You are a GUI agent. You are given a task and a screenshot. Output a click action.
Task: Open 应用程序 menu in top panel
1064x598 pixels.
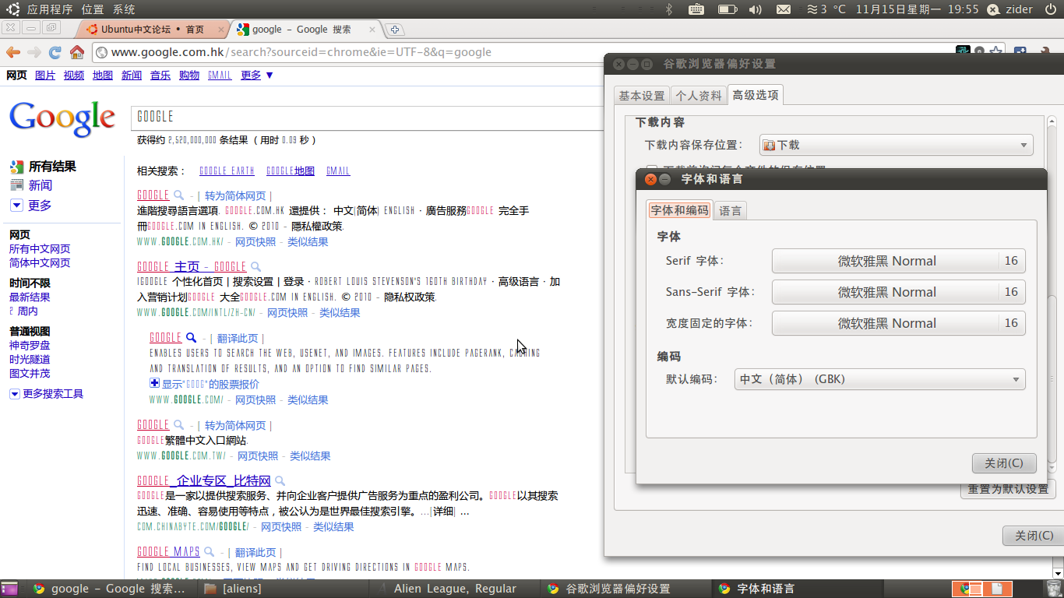[50, 9]
